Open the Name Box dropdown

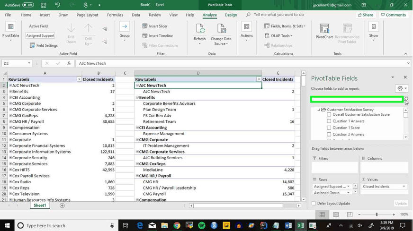point(29,63)
